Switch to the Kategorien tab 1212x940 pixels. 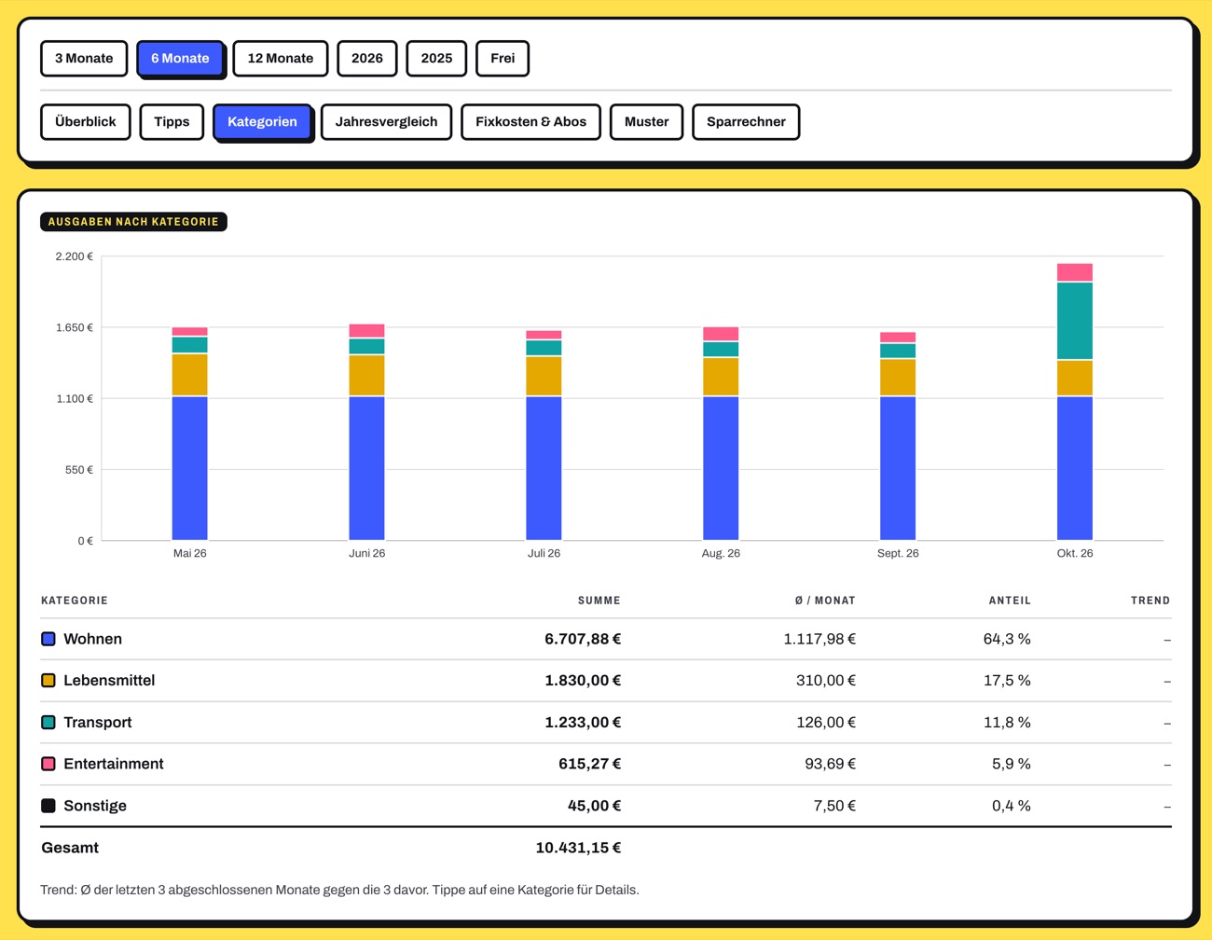point(262,121)
